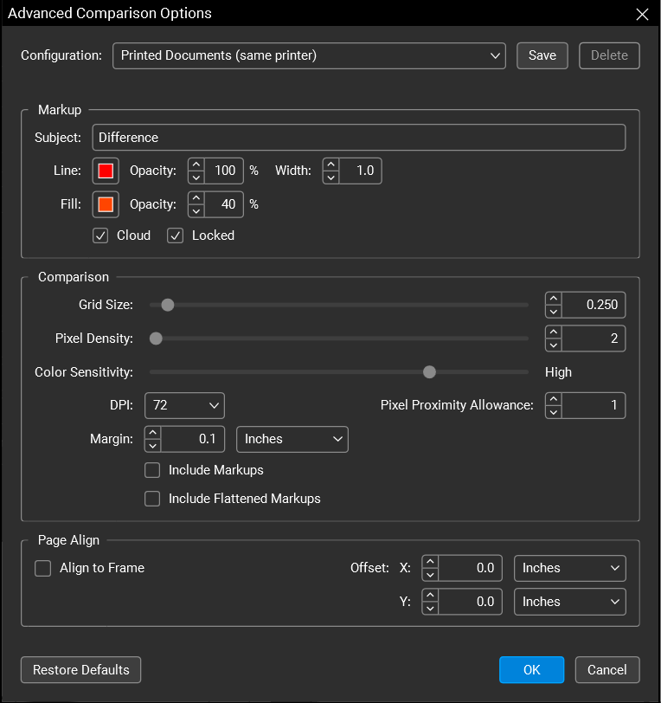Increase Line Opacity with up arrow
661x703 pixels.
point(196,164)
